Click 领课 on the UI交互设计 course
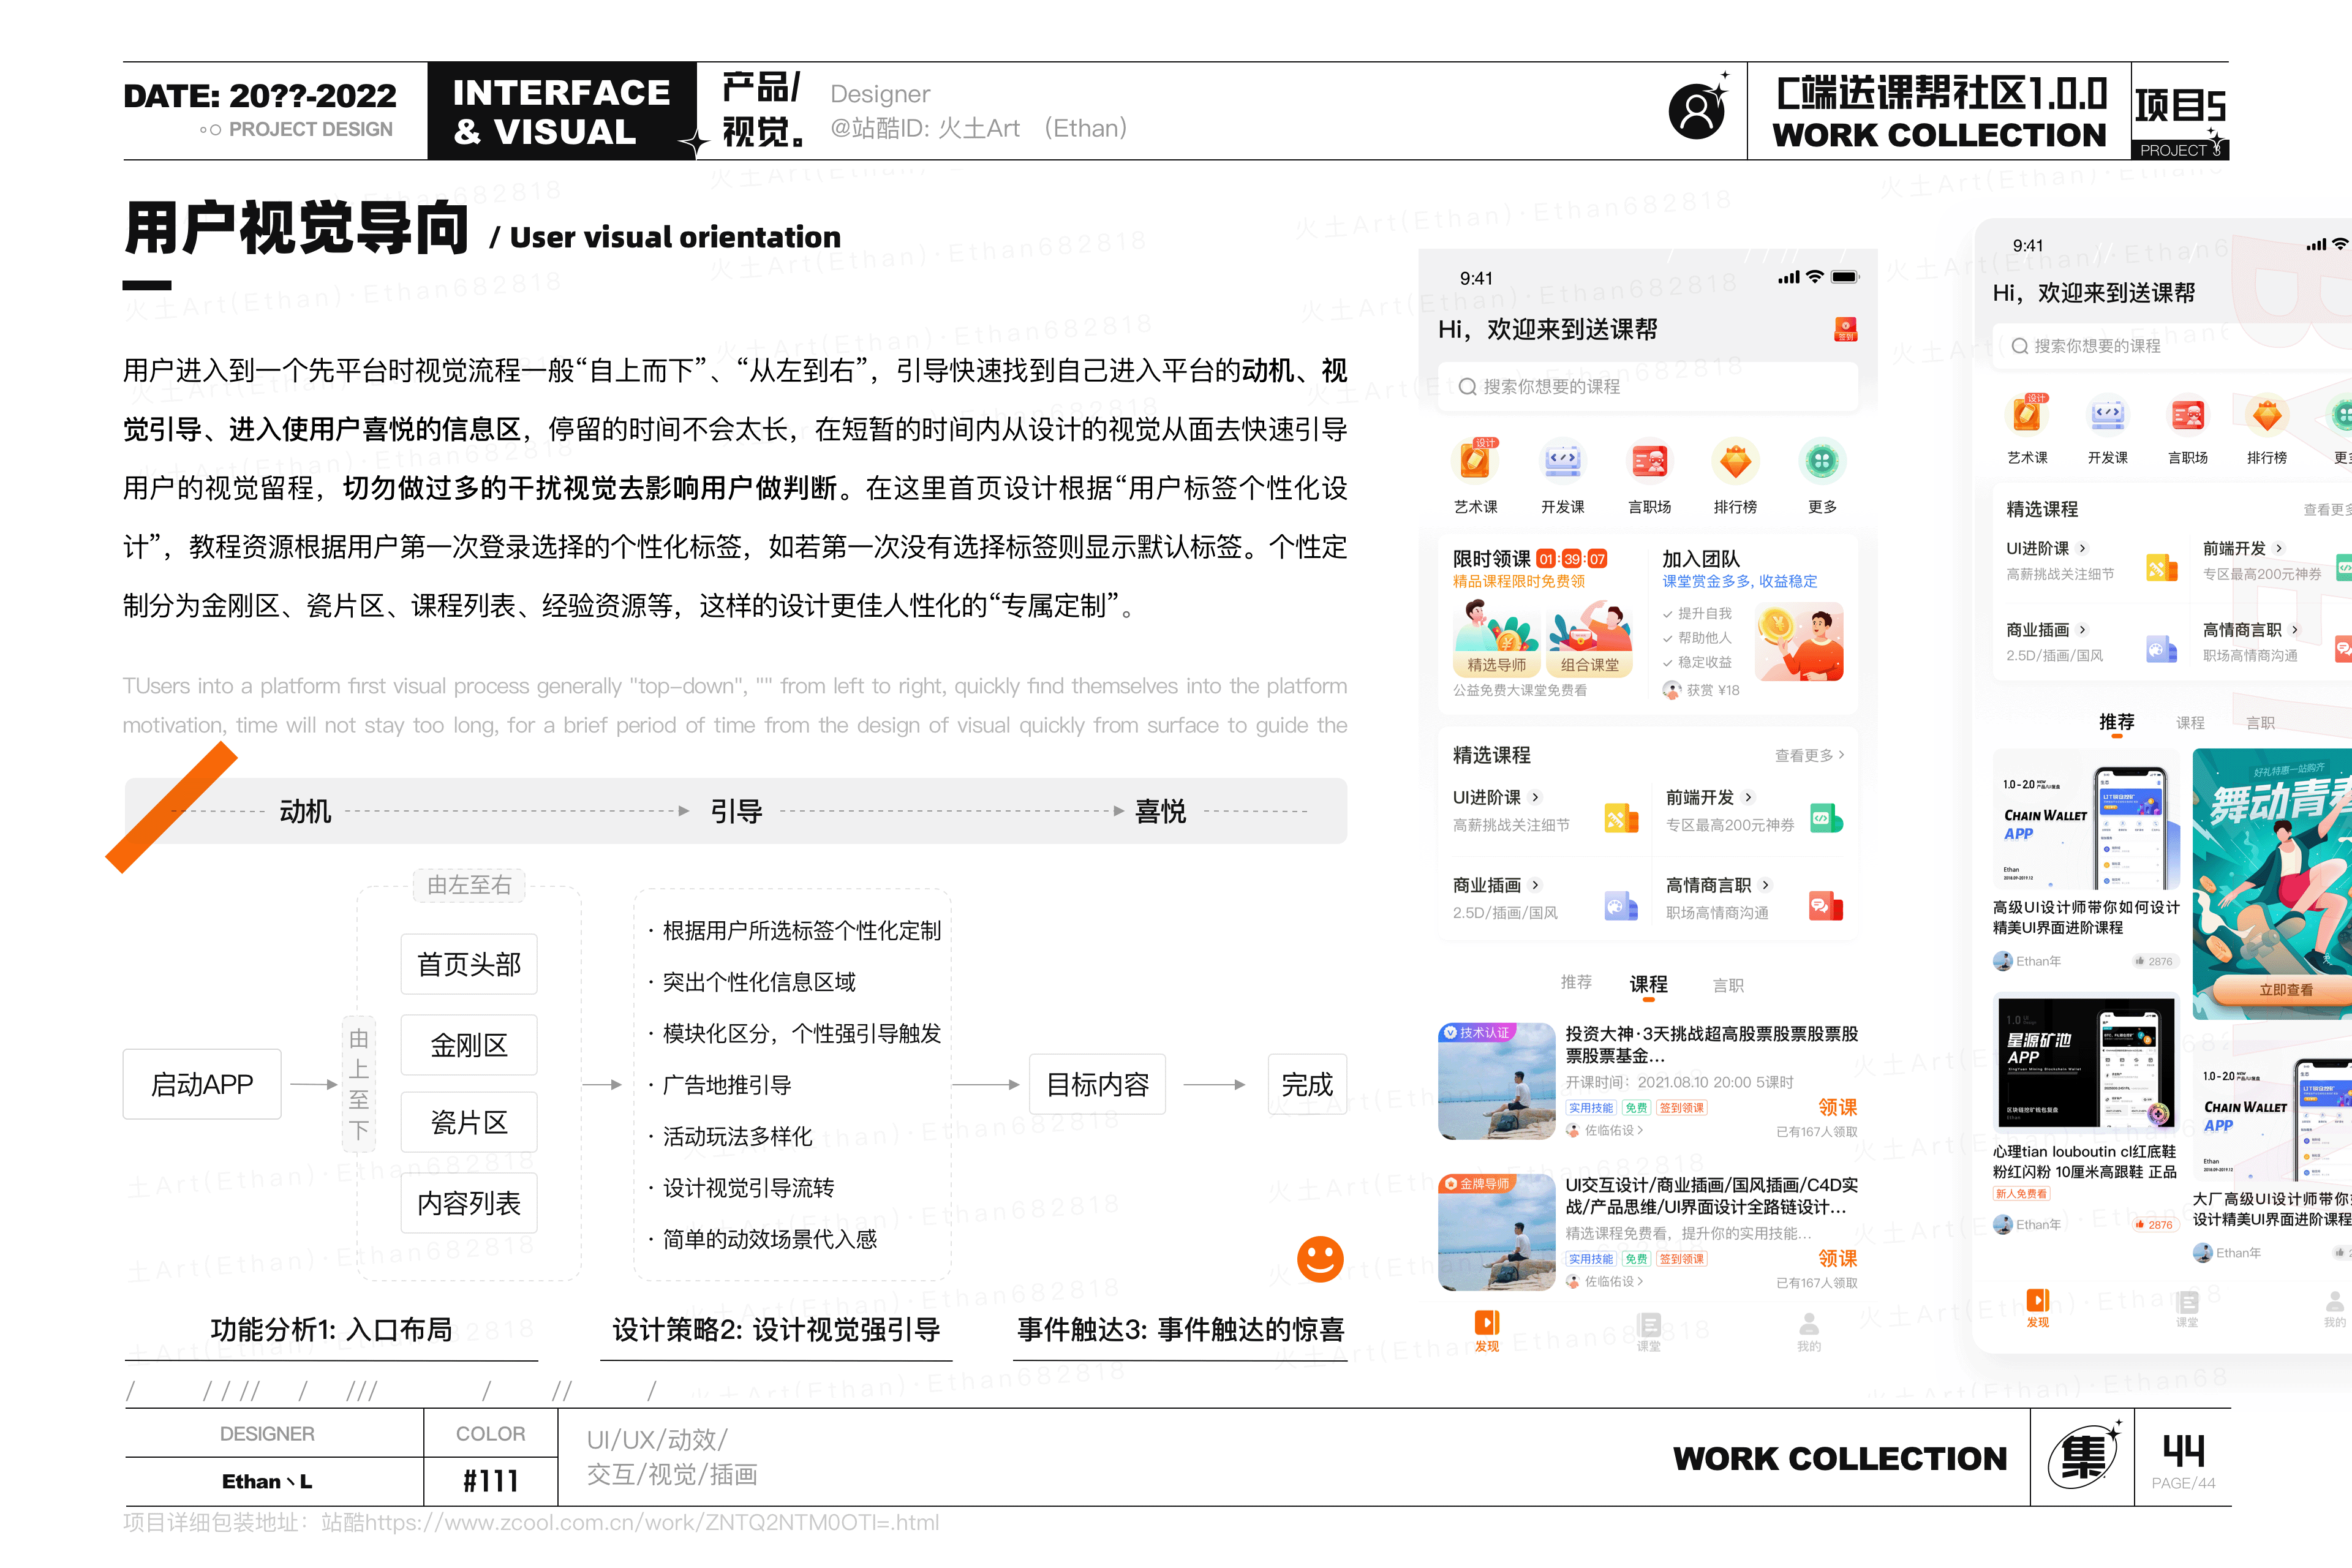 tap(1837, 1258)
